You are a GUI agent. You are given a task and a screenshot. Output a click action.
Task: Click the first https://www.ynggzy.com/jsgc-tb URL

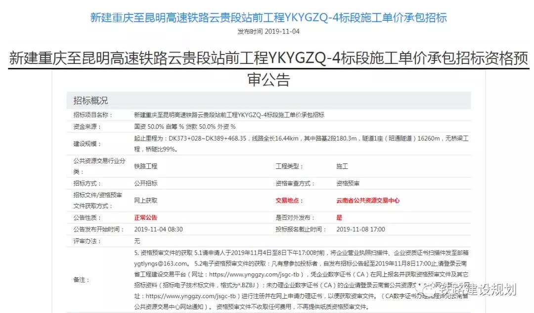tap(254, 274)
